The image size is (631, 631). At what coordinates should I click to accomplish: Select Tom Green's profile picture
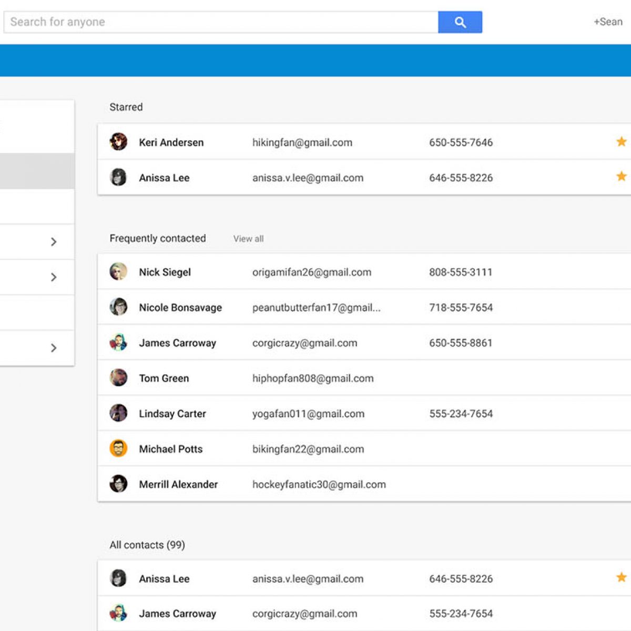pos(118,378)
